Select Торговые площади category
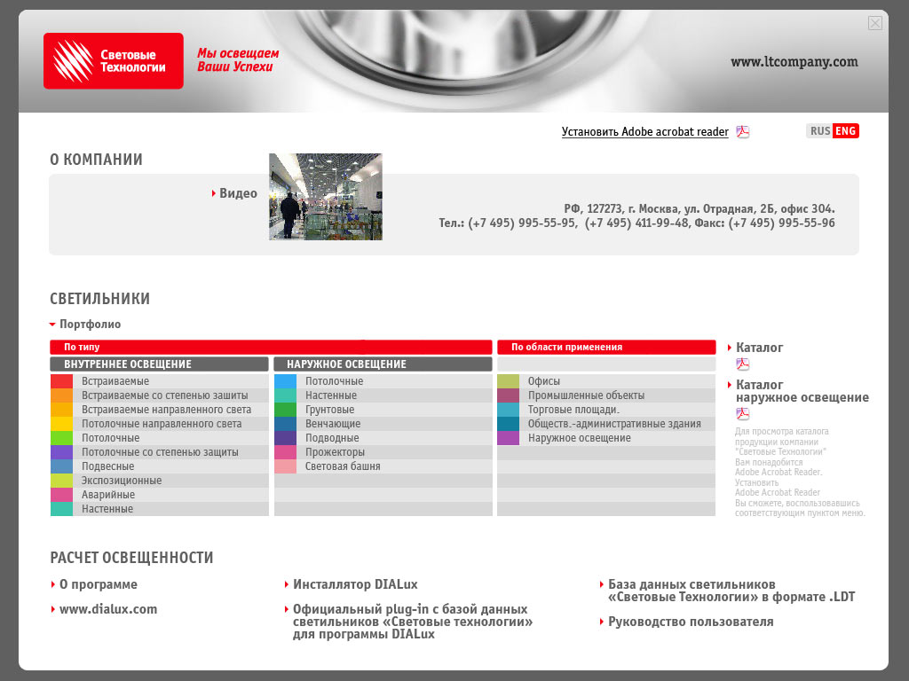Viewport: 909px width, 681px height. pyautogui.click(x=573, y=410)
